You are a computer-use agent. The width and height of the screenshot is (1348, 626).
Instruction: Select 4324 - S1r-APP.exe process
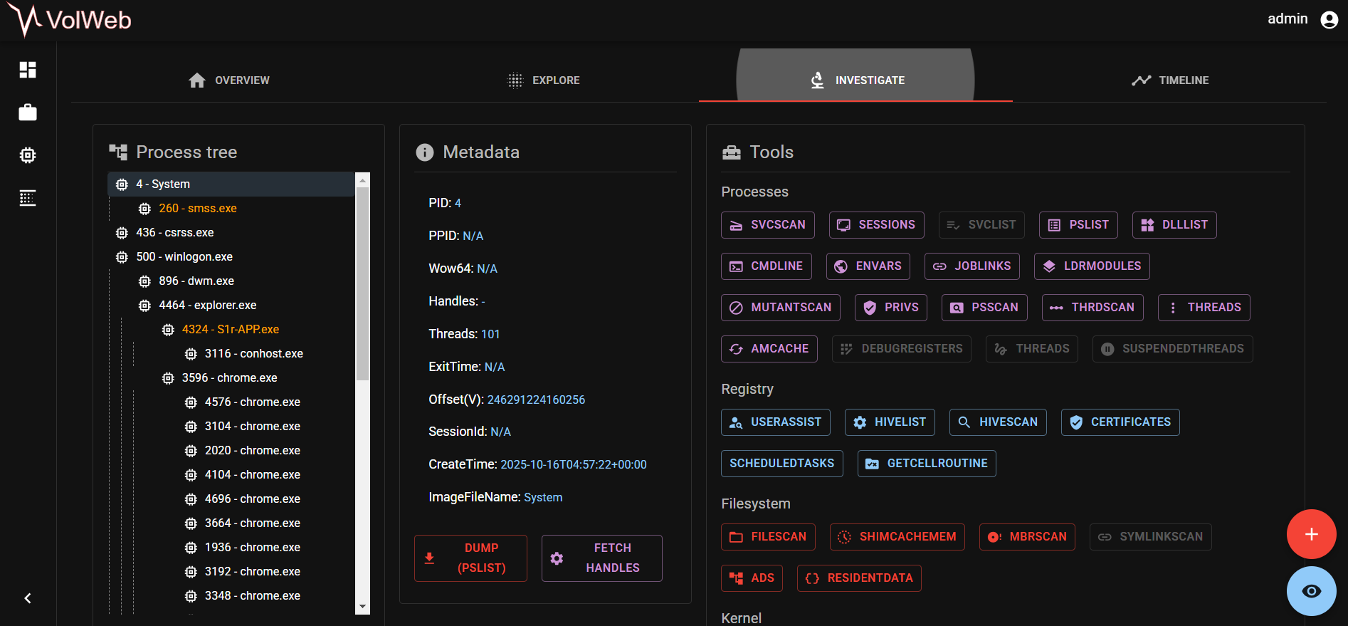tap(230, 329)
